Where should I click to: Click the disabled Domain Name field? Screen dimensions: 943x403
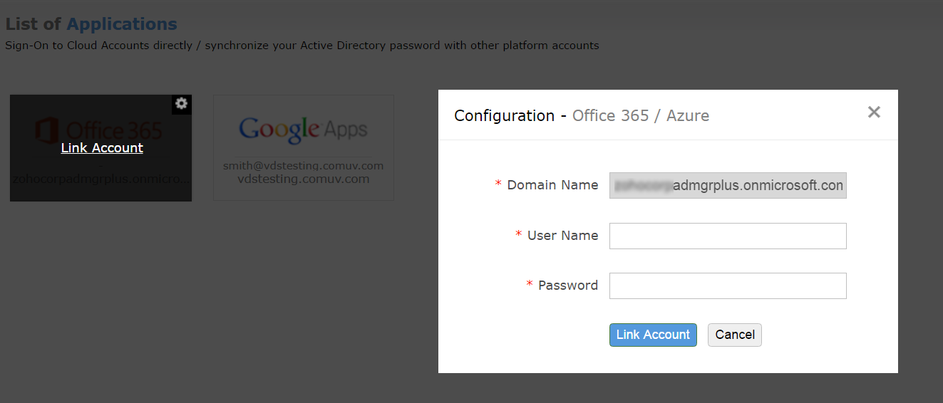coord(727,185)
